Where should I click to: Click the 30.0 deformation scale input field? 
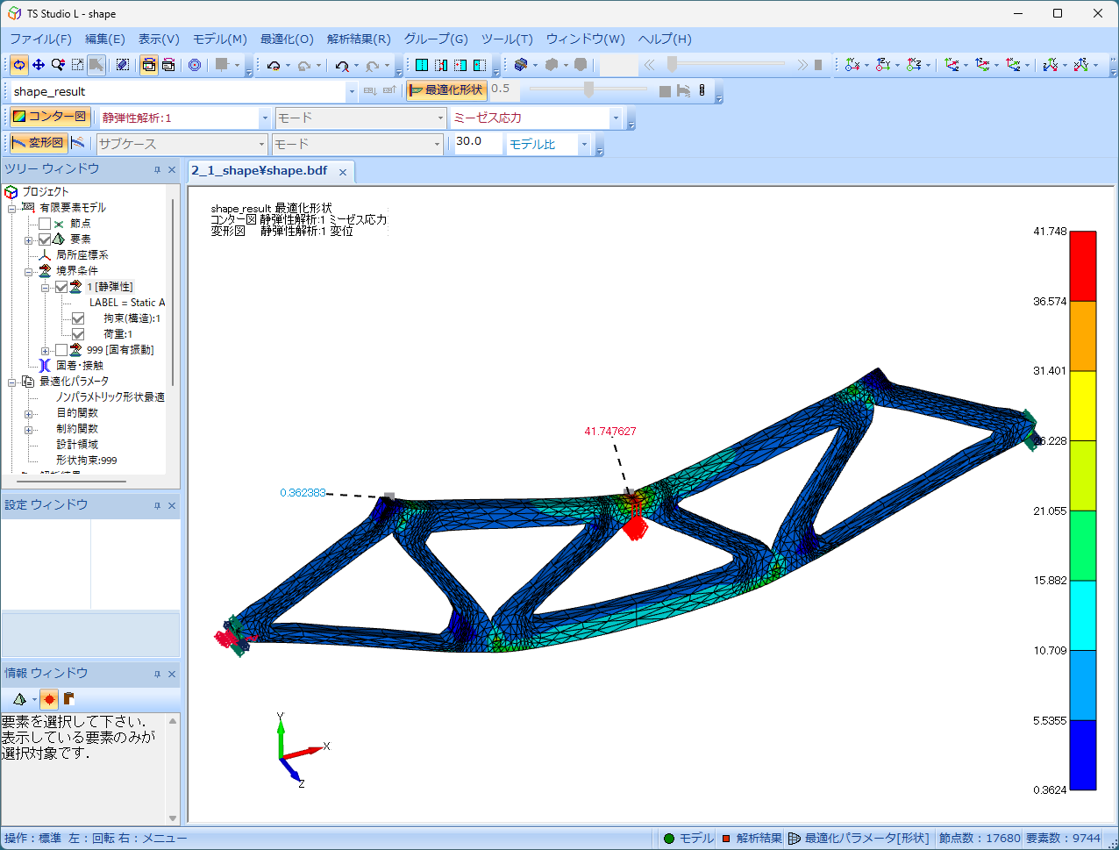click(x=479, y=143)
